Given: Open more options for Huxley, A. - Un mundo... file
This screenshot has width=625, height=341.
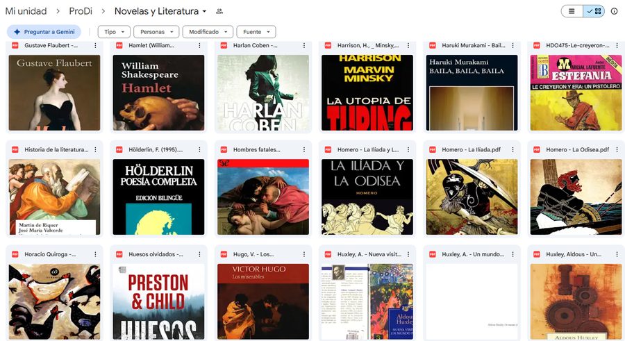Looking at the screenshot, I should click(513, 254).
